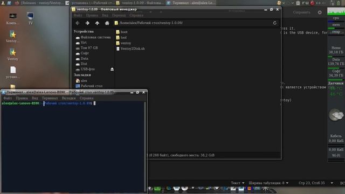Switch to the Терминал taskbar entry
The height and width of the screenshot is (194, 345).
[x=191, y=3]
